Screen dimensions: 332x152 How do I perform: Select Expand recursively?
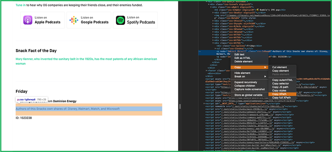click(x=246, y=82)
